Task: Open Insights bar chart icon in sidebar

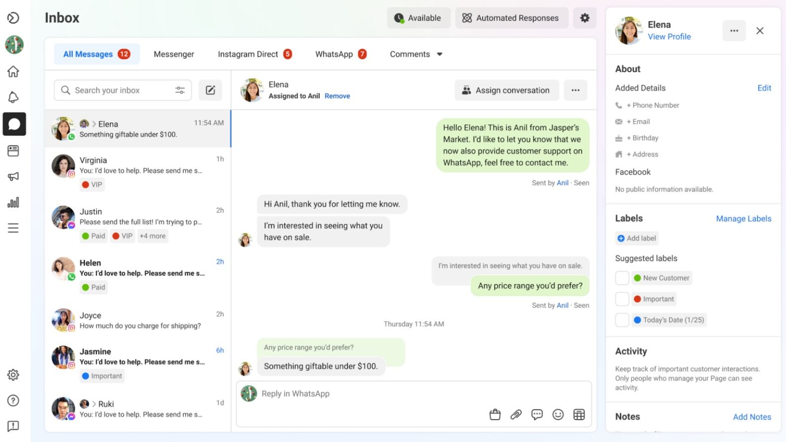Action: click(x=13, y=202)
